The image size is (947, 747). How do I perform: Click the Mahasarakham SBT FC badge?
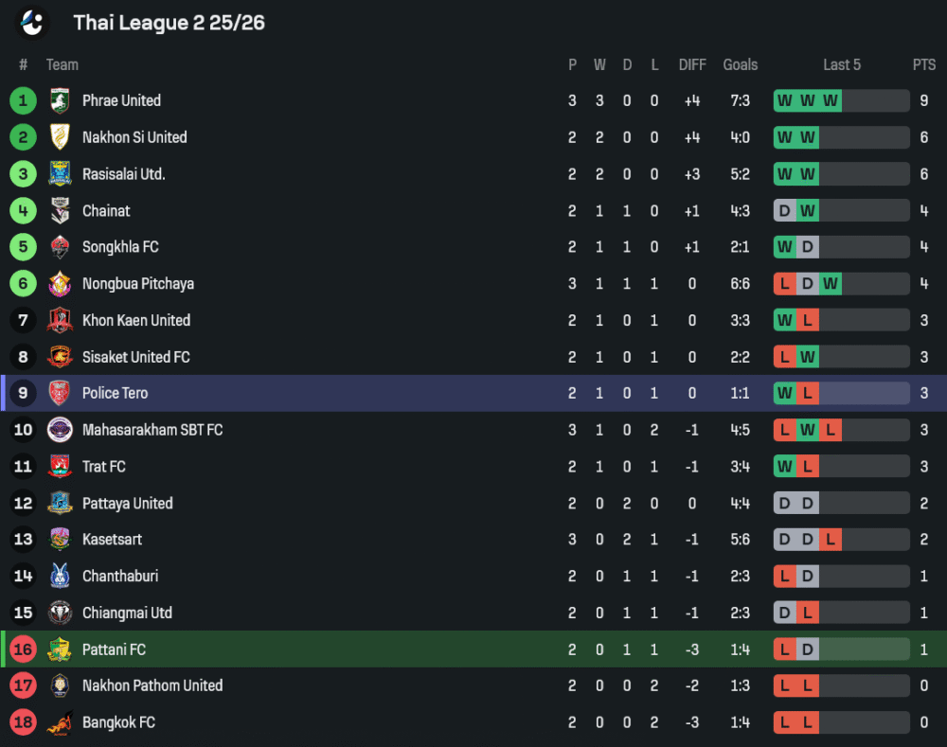(60, 430)
